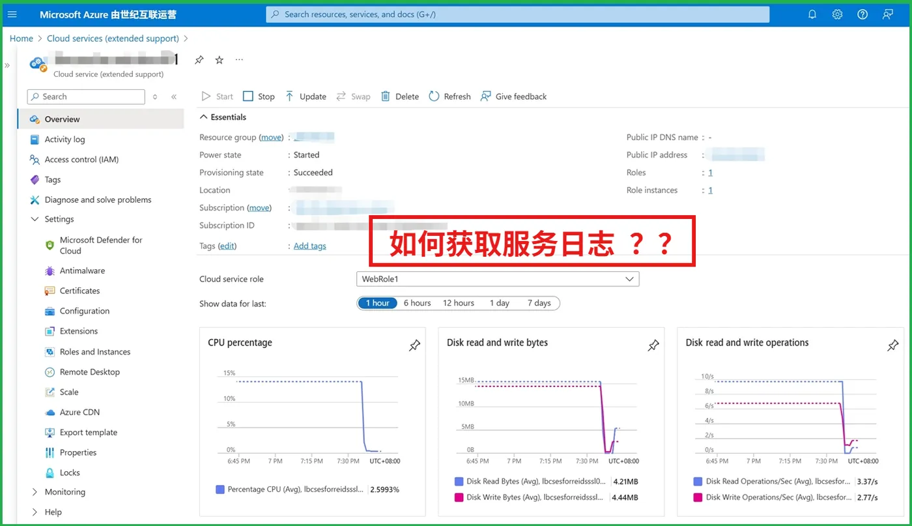Open the Role instances count link
Image resolution: width=912 pixels, height=526 pixels.
point(711,190)
